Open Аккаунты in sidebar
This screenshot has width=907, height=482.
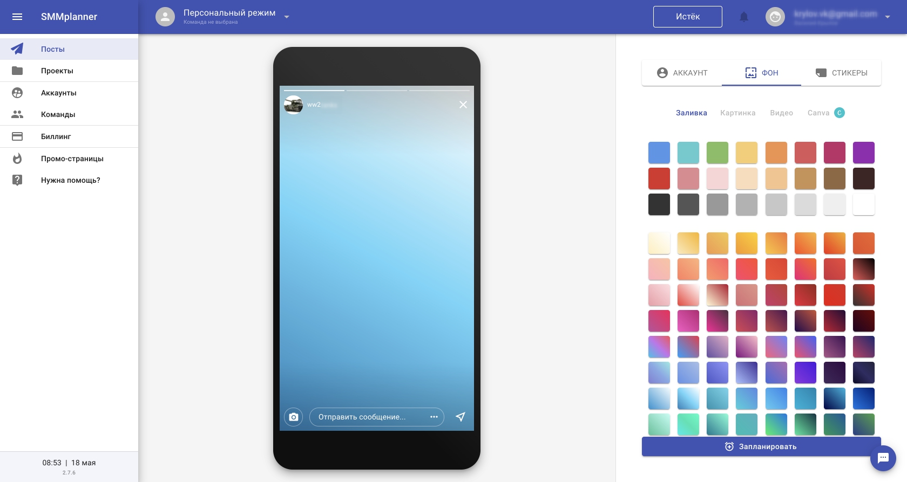pos(69,93)
